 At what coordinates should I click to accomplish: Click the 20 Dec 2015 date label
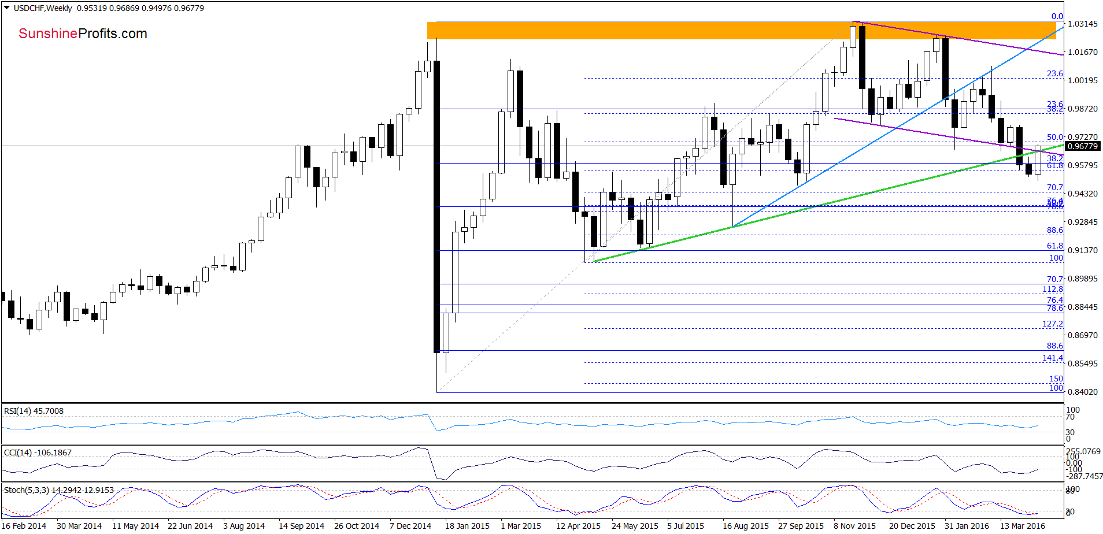912,526
